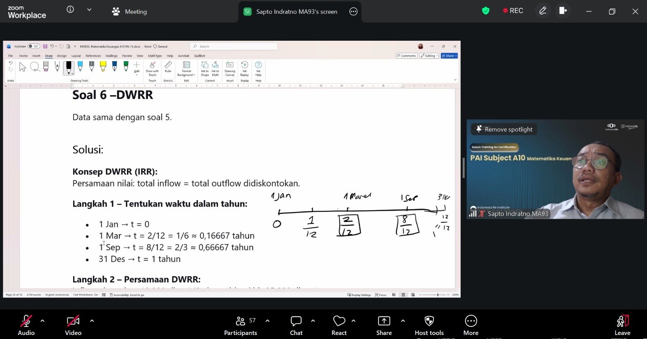The width and height of the screenshot is (647, 339).
Task: Toggle the REC recording indicator
Action: coord(513,11)
